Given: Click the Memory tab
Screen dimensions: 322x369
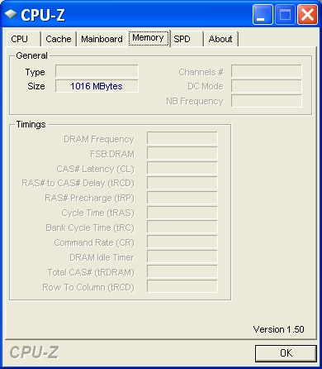Looking at the screenshot, I should pyautogui.click(x=149, y=38).
